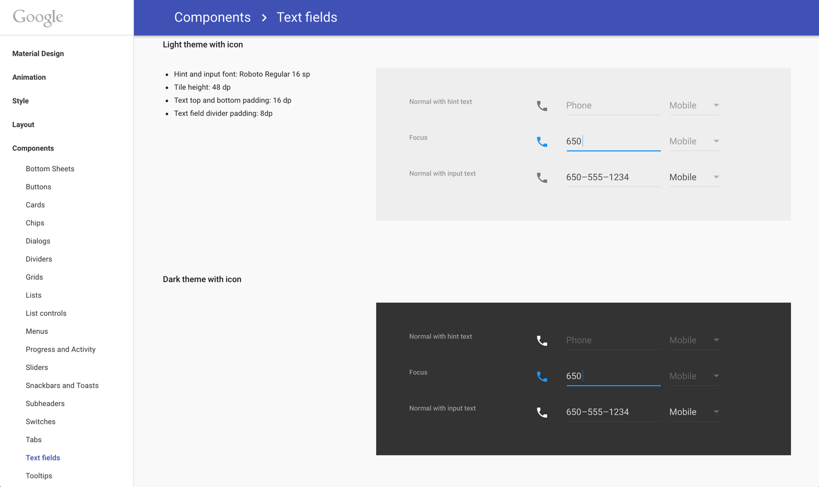
Task: Go to Menus page in sidebar
Action: 37,331
